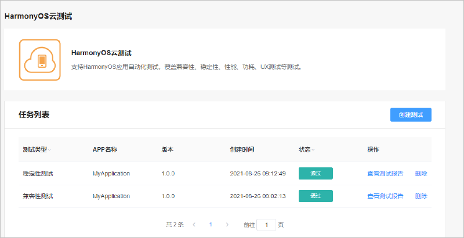
Task: Click the 创建时间 column header
Action: (x=242, y=150)
